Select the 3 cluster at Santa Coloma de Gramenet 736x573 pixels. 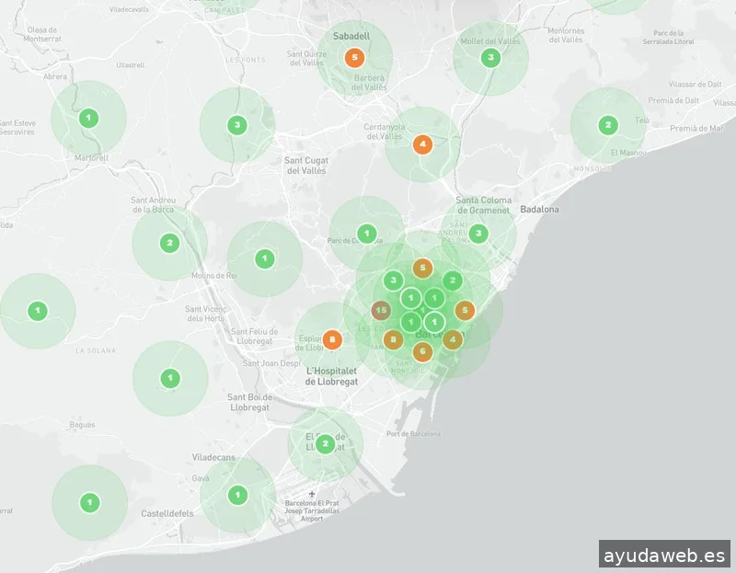coord(478,234)
